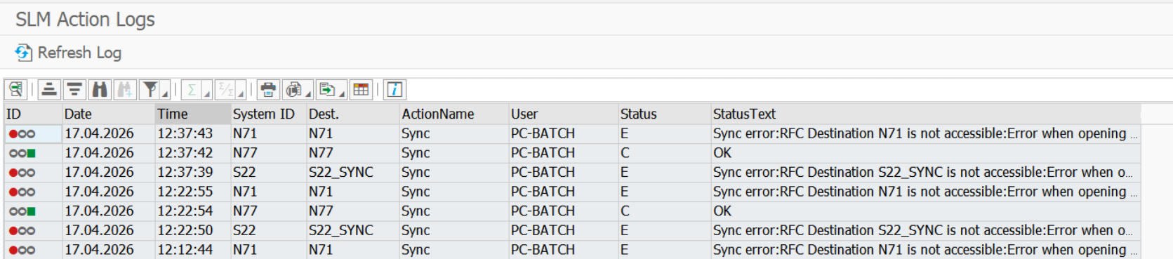Click N71 sync error text in 12:12:44 row

925,249
